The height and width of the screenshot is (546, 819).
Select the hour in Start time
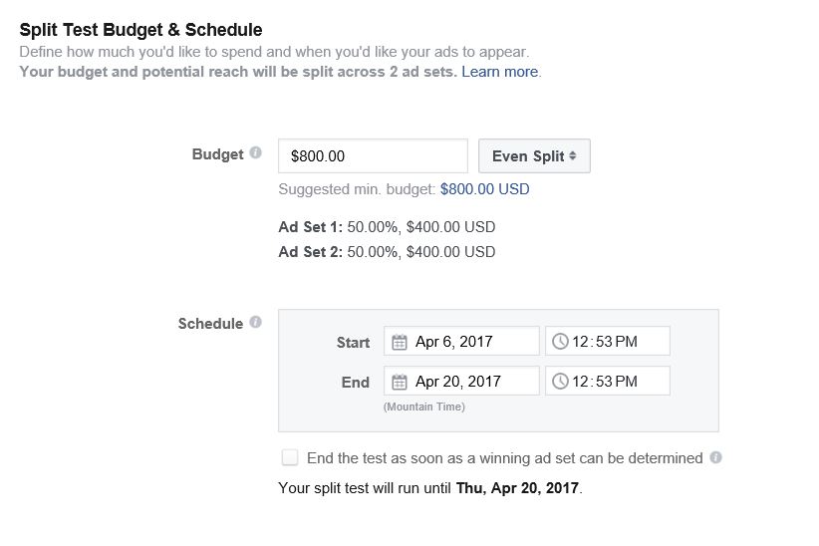(580, 342)
